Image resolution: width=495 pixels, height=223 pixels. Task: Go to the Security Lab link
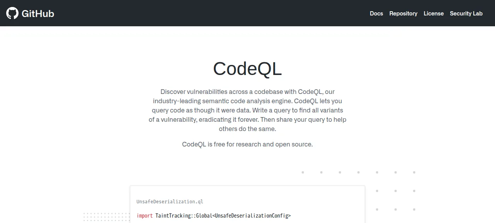[x=466, y=13]
